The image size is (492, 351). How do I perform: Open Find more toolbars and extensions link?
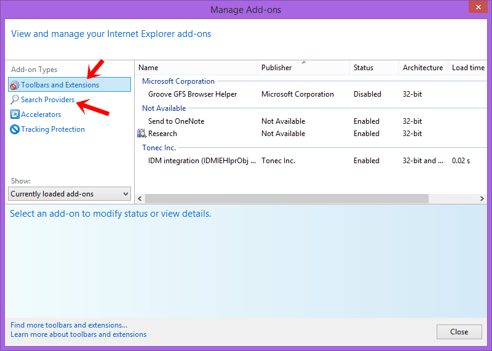[x=69, y=325]
